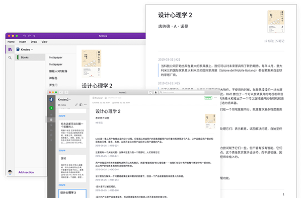Screen dimensions: 302x198
Task: Click the book cover image in OneNote page
Action: tap(92, 63)
